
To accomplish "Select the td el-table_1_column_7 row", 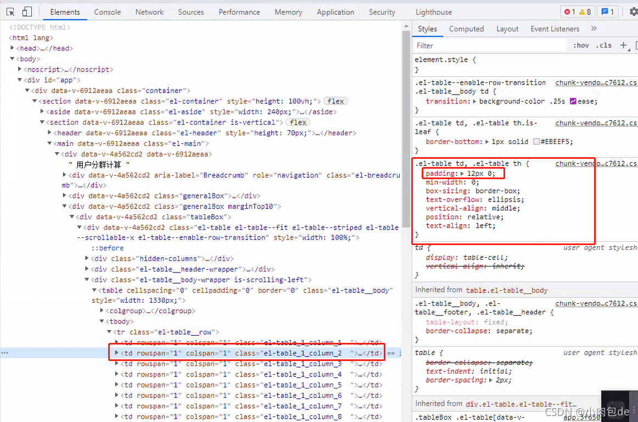I will (252, 406).
